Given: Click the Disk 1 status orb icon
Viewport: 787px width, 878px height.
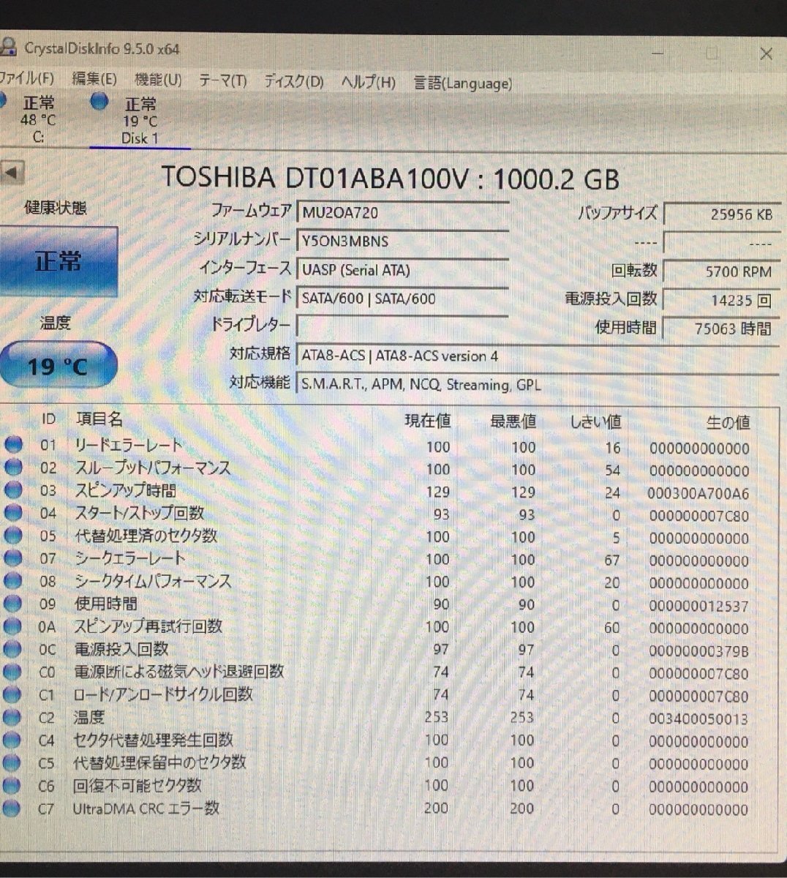Looking at the screenshot, I should 99,101.
